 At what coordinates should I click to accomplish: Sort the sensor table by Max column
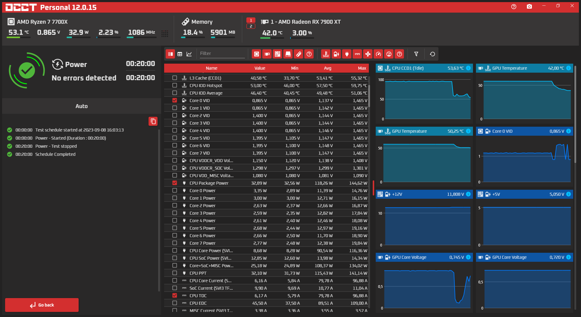362,68
